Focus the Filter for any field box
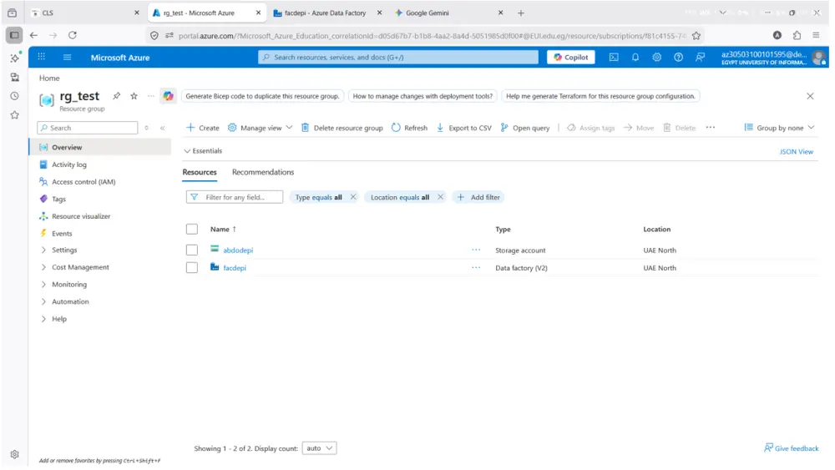The height and width of the screenshot is (470, 835). [x=235, y=198]
